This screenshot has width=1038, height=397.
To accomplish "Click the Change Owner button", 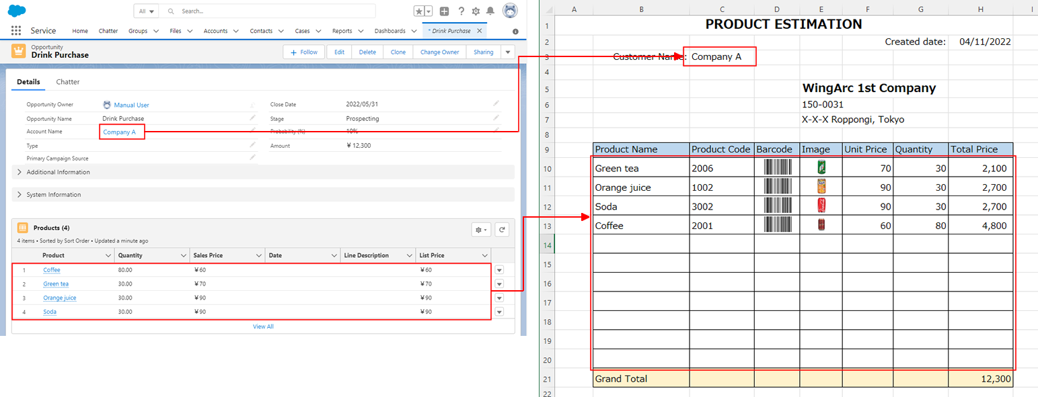I will [440, 52].
